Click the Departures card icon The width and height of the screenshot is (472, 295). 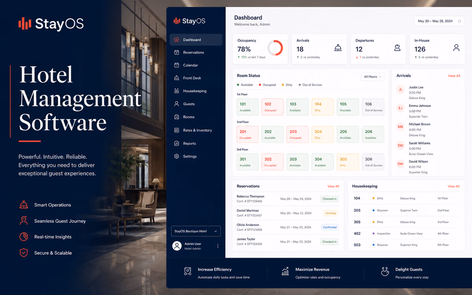[397, 48]
